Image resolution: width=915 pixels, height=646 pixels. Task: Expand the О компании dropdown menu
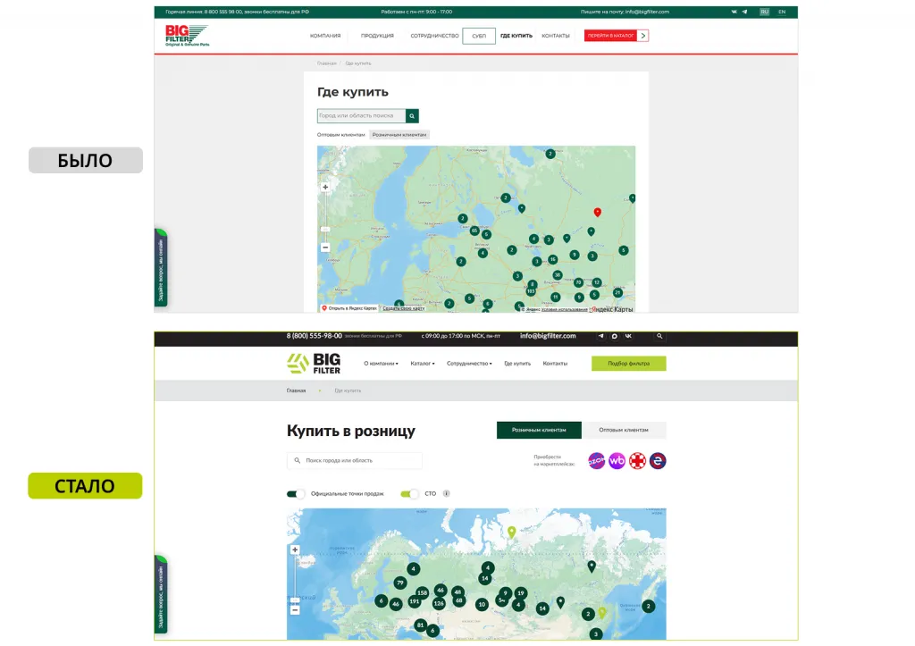coord(381,364)
